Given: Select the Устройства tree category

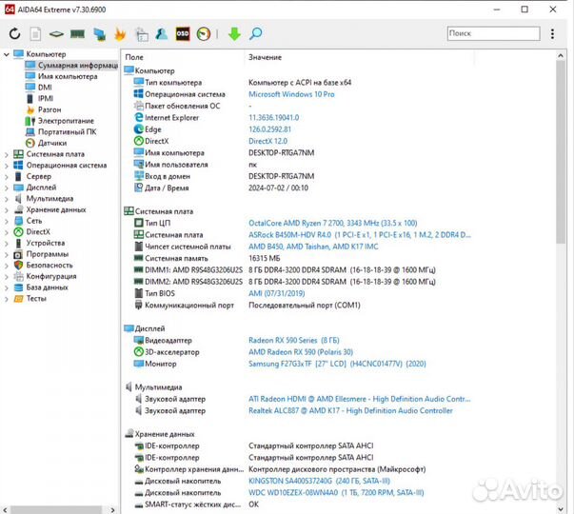Looking at the screenshot, I should click(x=39, y=243).
